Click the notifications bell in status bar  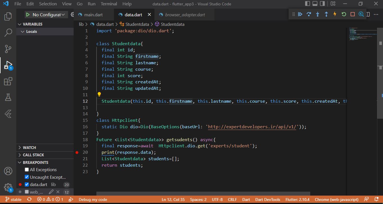point(376,200)
